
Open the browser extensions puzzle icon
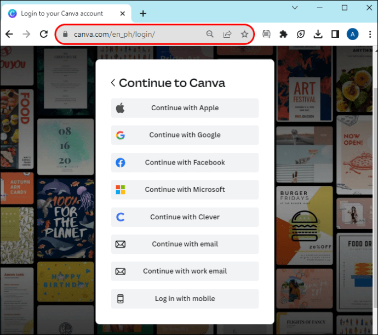[x=283, y=34]
